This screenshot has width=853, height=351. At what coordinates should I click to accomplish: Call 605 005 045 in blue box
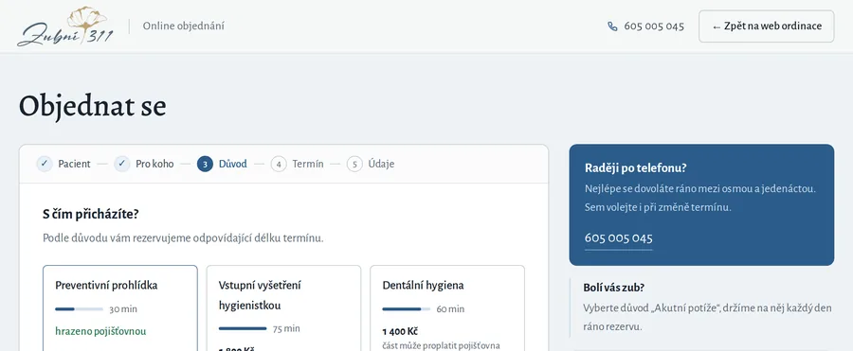(x=619, y=238)
